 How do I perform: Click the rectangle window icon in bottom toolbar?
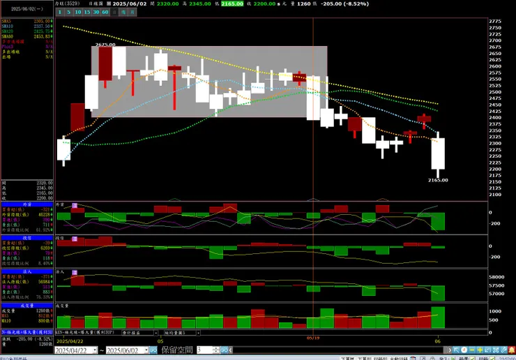(487, 350)
